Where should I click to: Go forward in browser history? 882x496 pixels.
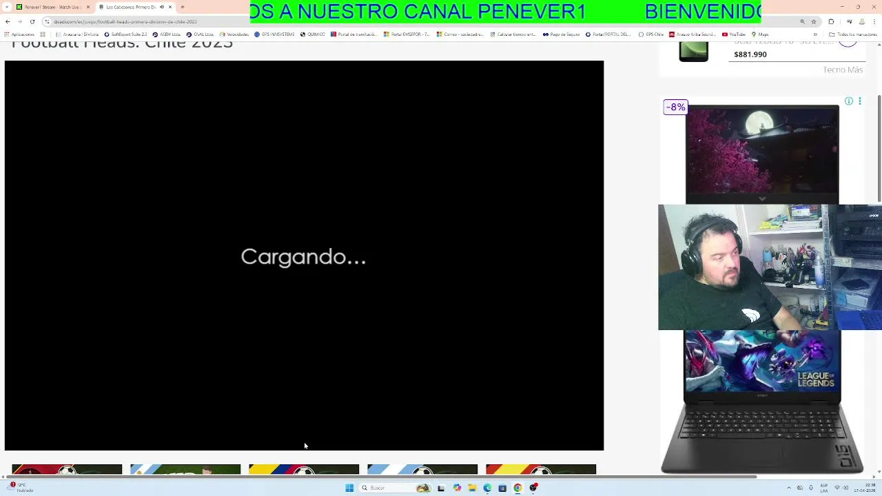coord(19,21)
